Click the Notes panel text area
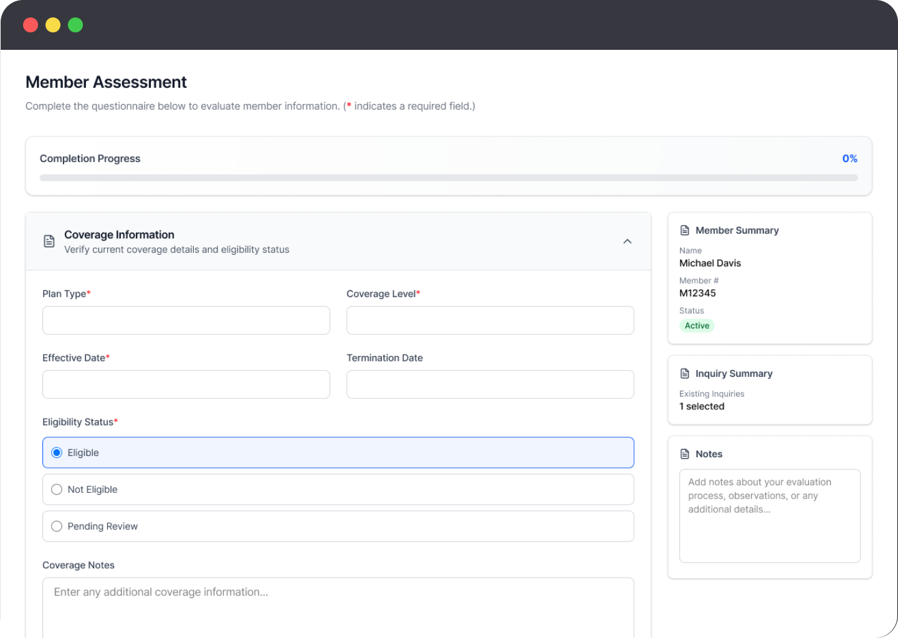 pos(770,516)
